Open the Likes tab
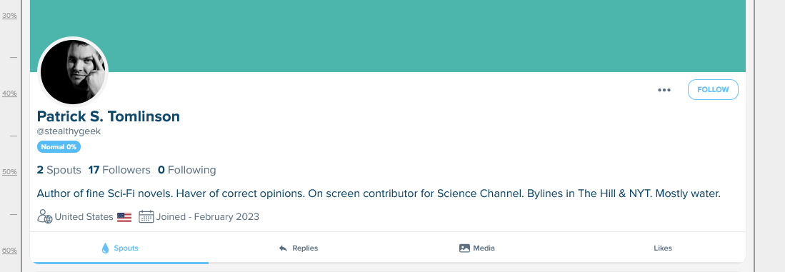This screenshot has width=785, height=272. [x=662, y=248]
